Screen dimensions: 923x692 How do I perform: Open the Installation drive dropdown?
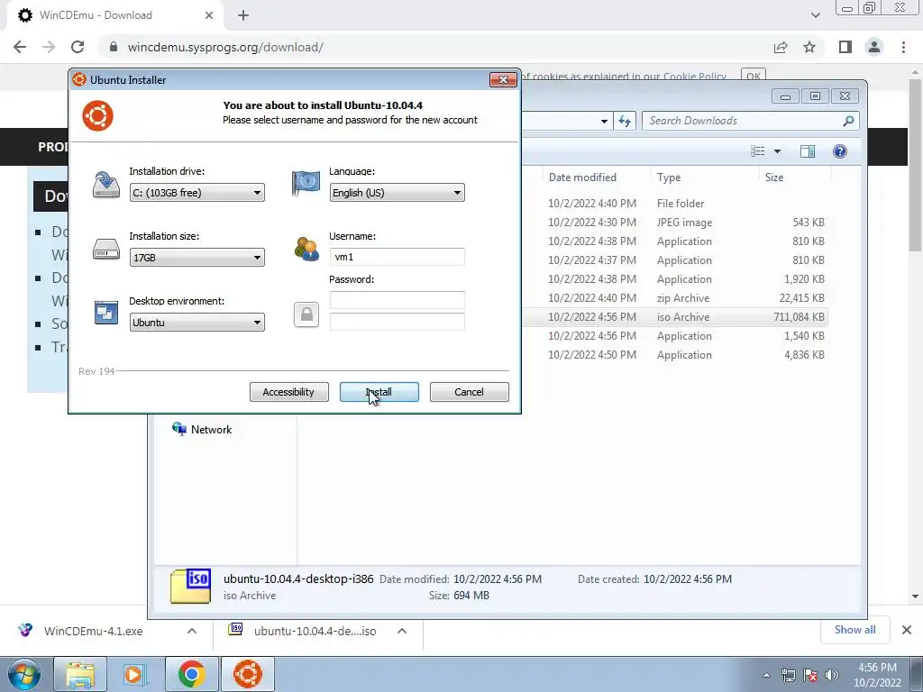coord(196,193)
